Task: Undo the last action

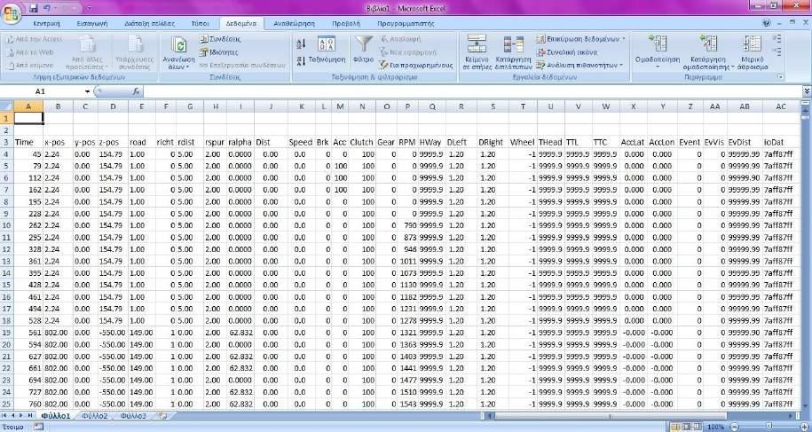Action: tap(47, 8)
